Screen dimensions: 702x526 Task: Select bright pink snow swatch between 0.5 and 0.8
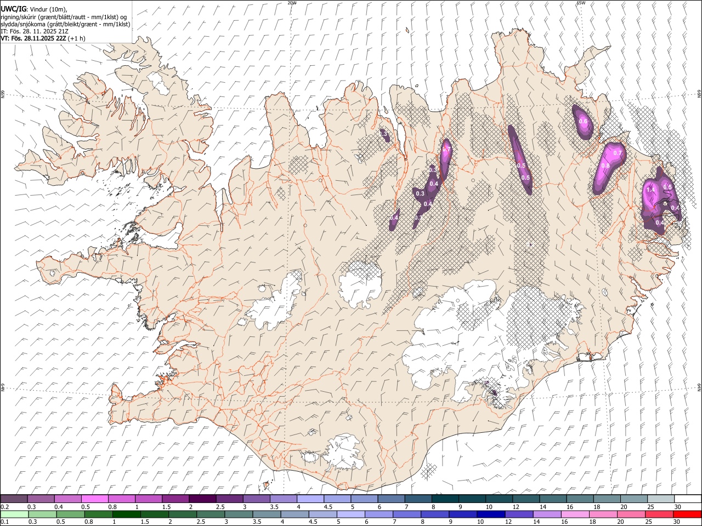(x=94, y=499)
